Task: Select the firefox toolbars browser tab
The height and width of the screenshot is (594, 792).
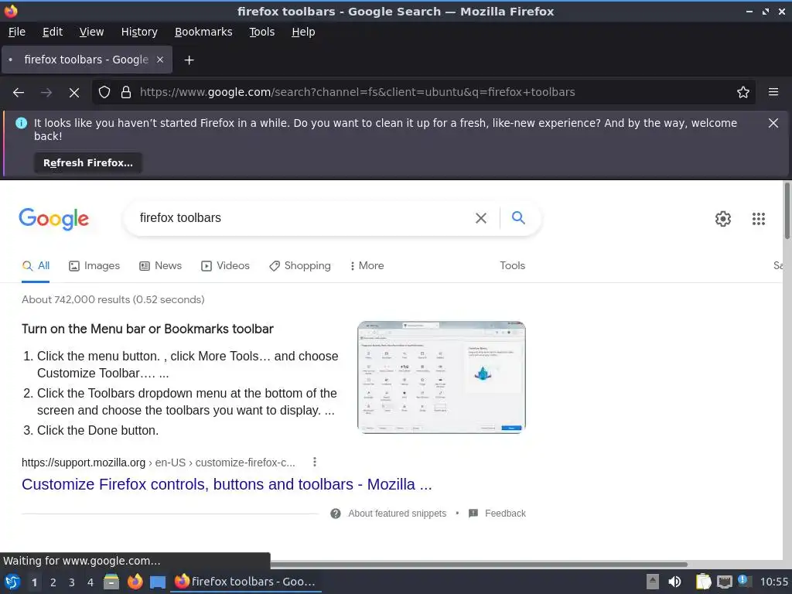Action: point(87,60)
